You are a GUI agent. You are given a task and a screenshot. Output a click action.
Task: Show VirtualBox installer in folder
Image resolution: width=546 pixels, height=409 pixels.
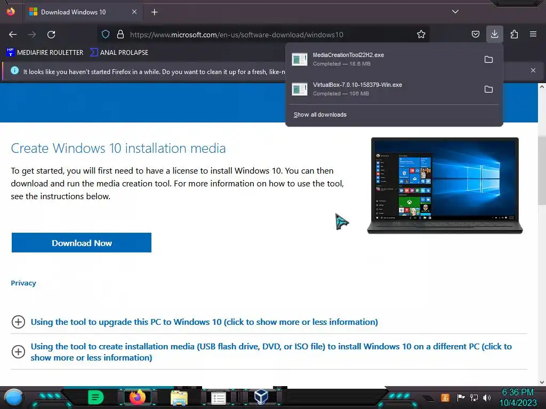488,89
